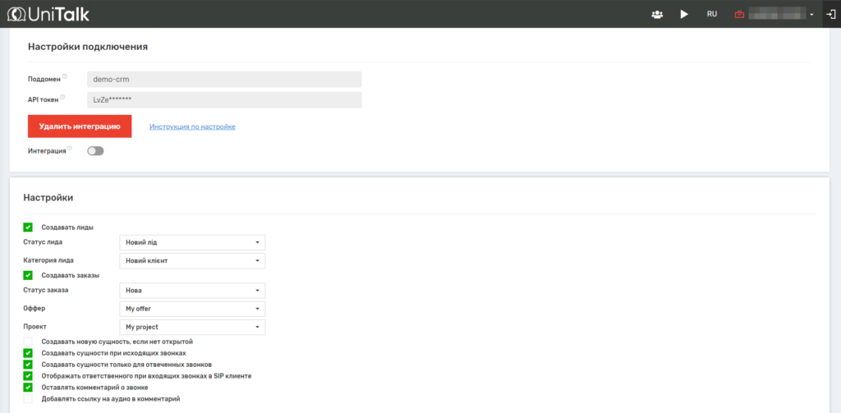Viewport: 841px width, 413px height.
Task: Open the account dropdown arrow
Action: point(811,15)
